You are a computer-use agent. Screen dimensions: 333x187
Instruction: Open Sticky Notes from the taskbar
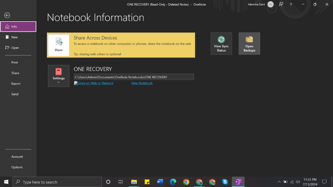pyautogui.click(x=147, y=182)
